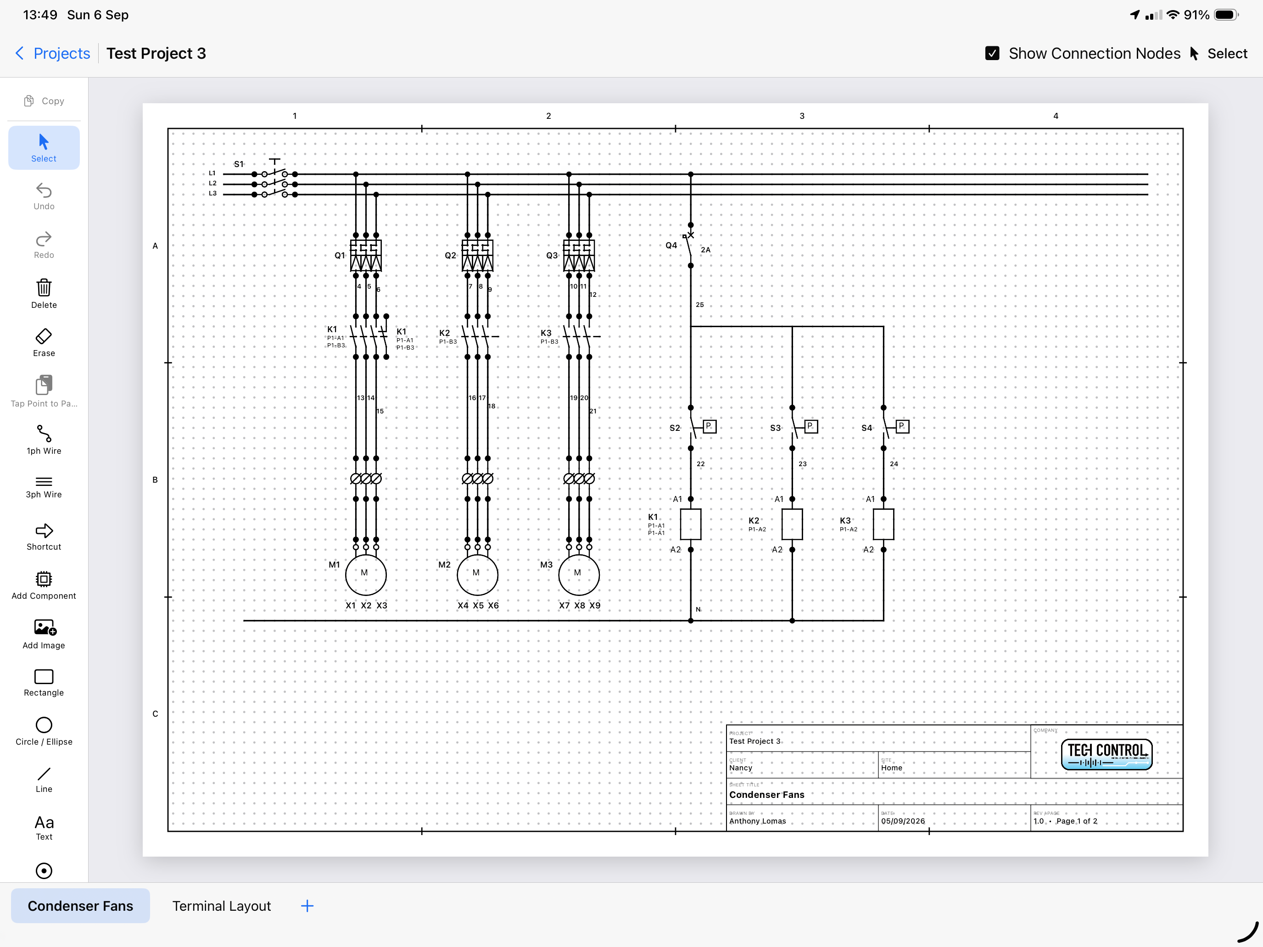Image resolution: width=1263 pixels, height=947 pixels.
Task: Open the Terminal Layout sheet tab
Action: point(222,906)
